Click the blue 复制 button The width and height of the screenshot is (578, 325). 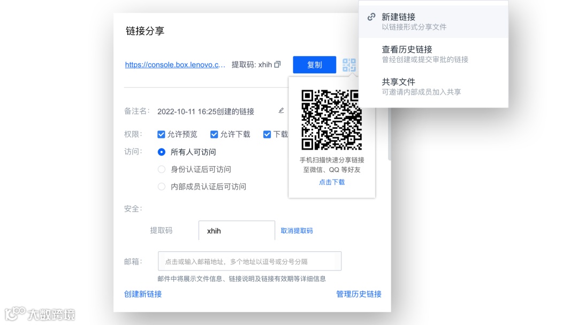[x=315, y=65]
